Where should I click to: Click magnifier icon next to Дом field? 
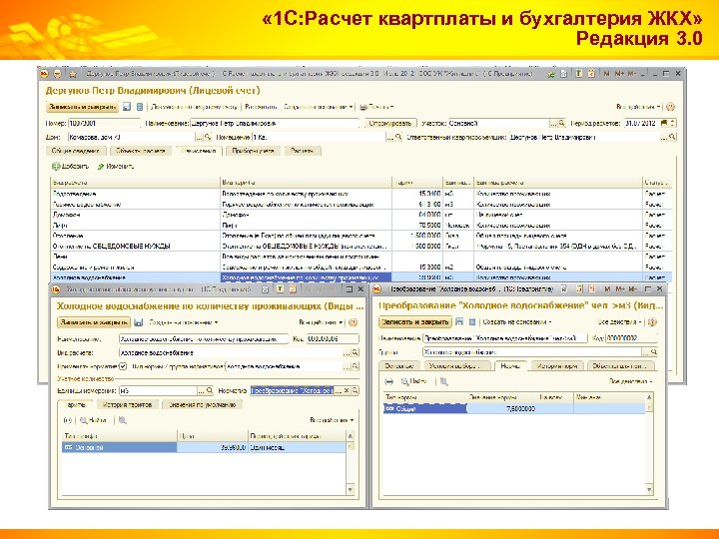coord(208,137)
